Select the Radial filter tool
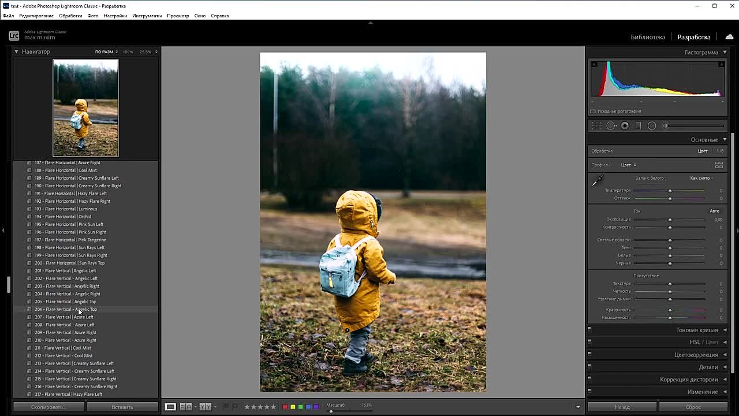The height and width of the screenshot is (416, 739). (x=652, y=125)
